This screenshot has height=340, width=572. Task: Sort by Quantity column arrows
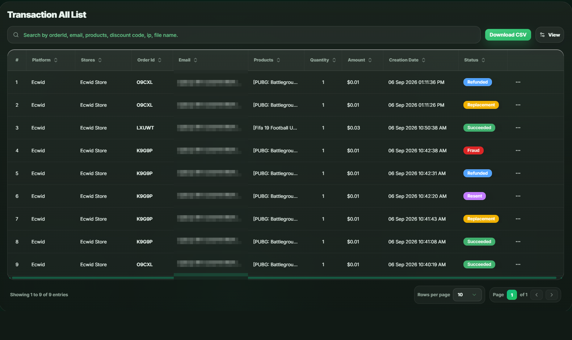(x=334, y=60)
